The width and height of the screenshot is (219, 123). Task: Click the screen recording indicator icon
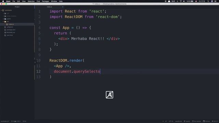[x=166, y=1]
